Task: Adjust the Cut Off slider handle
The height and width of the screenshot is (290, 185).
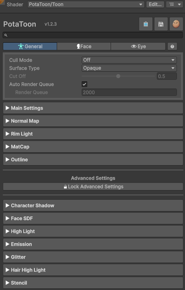Action: [x=118, y=76]
